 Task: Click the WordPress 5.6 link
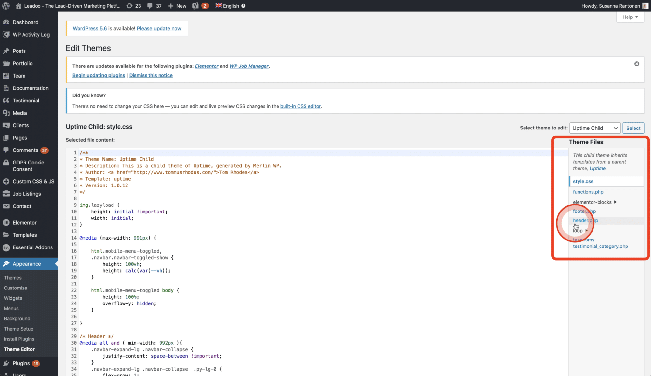(90, 28)
